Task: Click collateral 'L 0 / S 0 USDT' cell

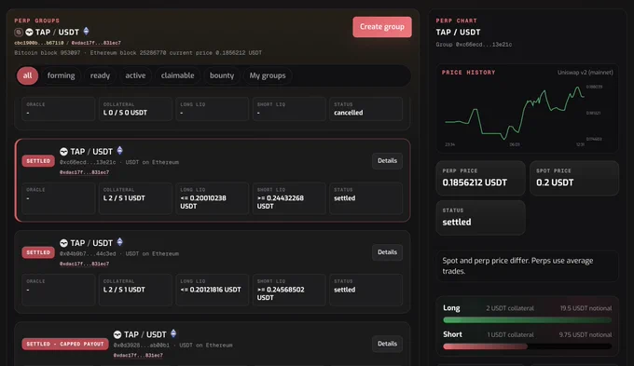Action: [x=135, y=109]
